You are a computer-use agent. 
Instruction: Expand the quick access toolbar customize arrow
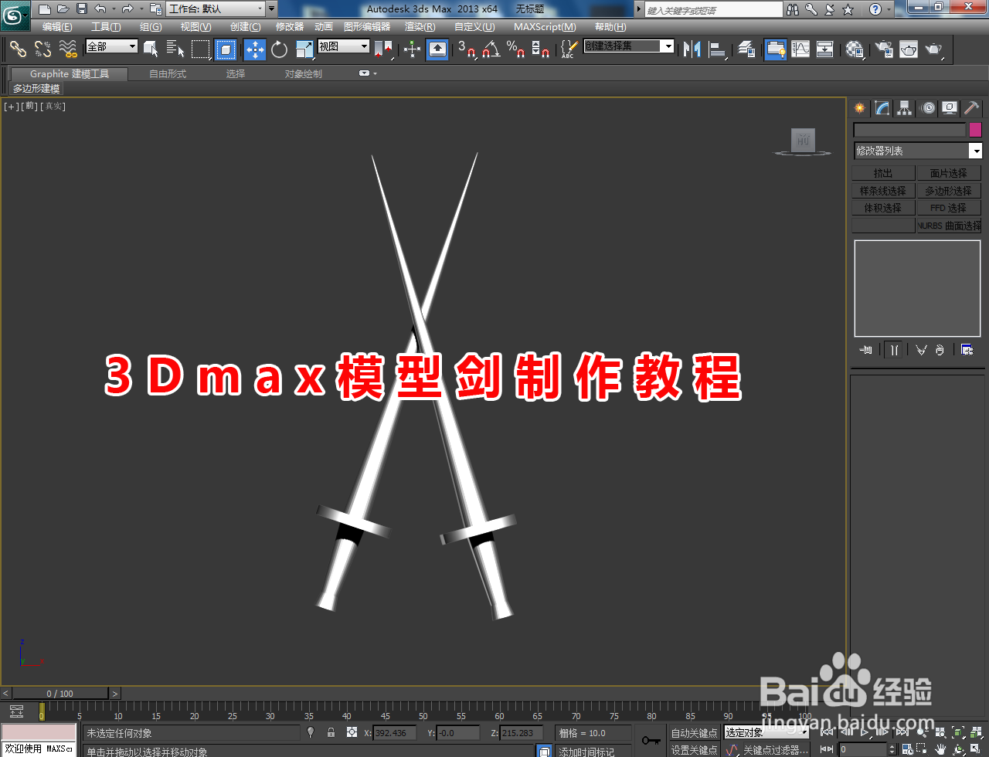coord(271,9)
